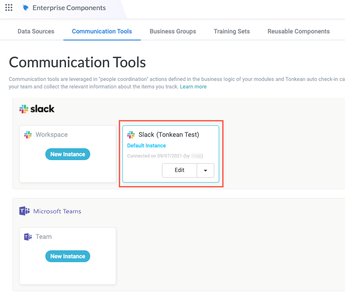Click the Enterprise Components title
Image resolution: width=345 pixels, height=300 pixels.
coord(69,8)
